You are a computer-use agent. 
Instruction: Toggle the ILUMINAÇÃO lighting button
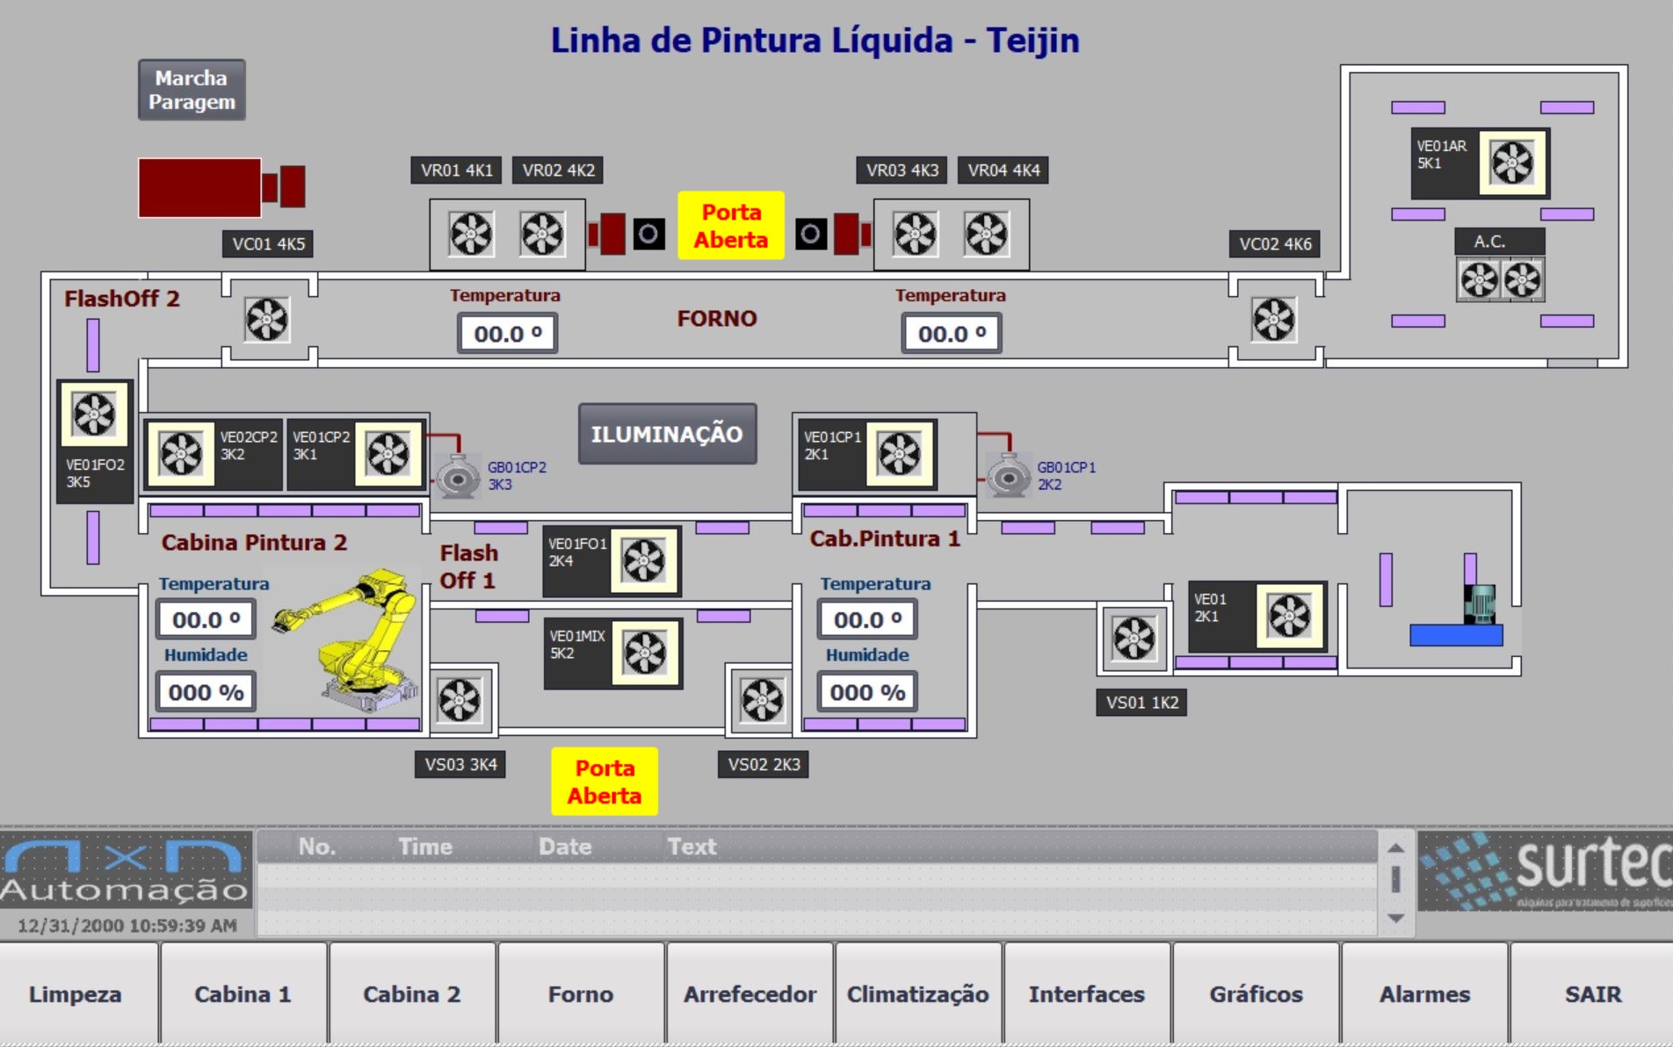[667, 434]
